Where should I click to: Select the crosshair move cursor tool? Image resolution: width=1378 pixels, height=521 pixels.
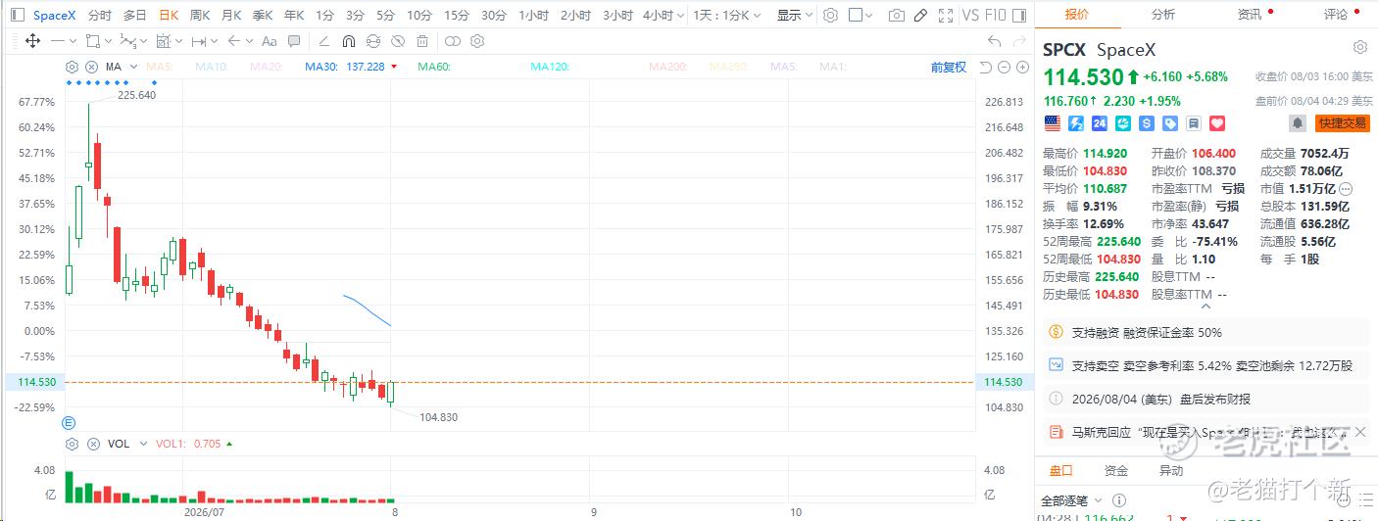tap(32, 41)
